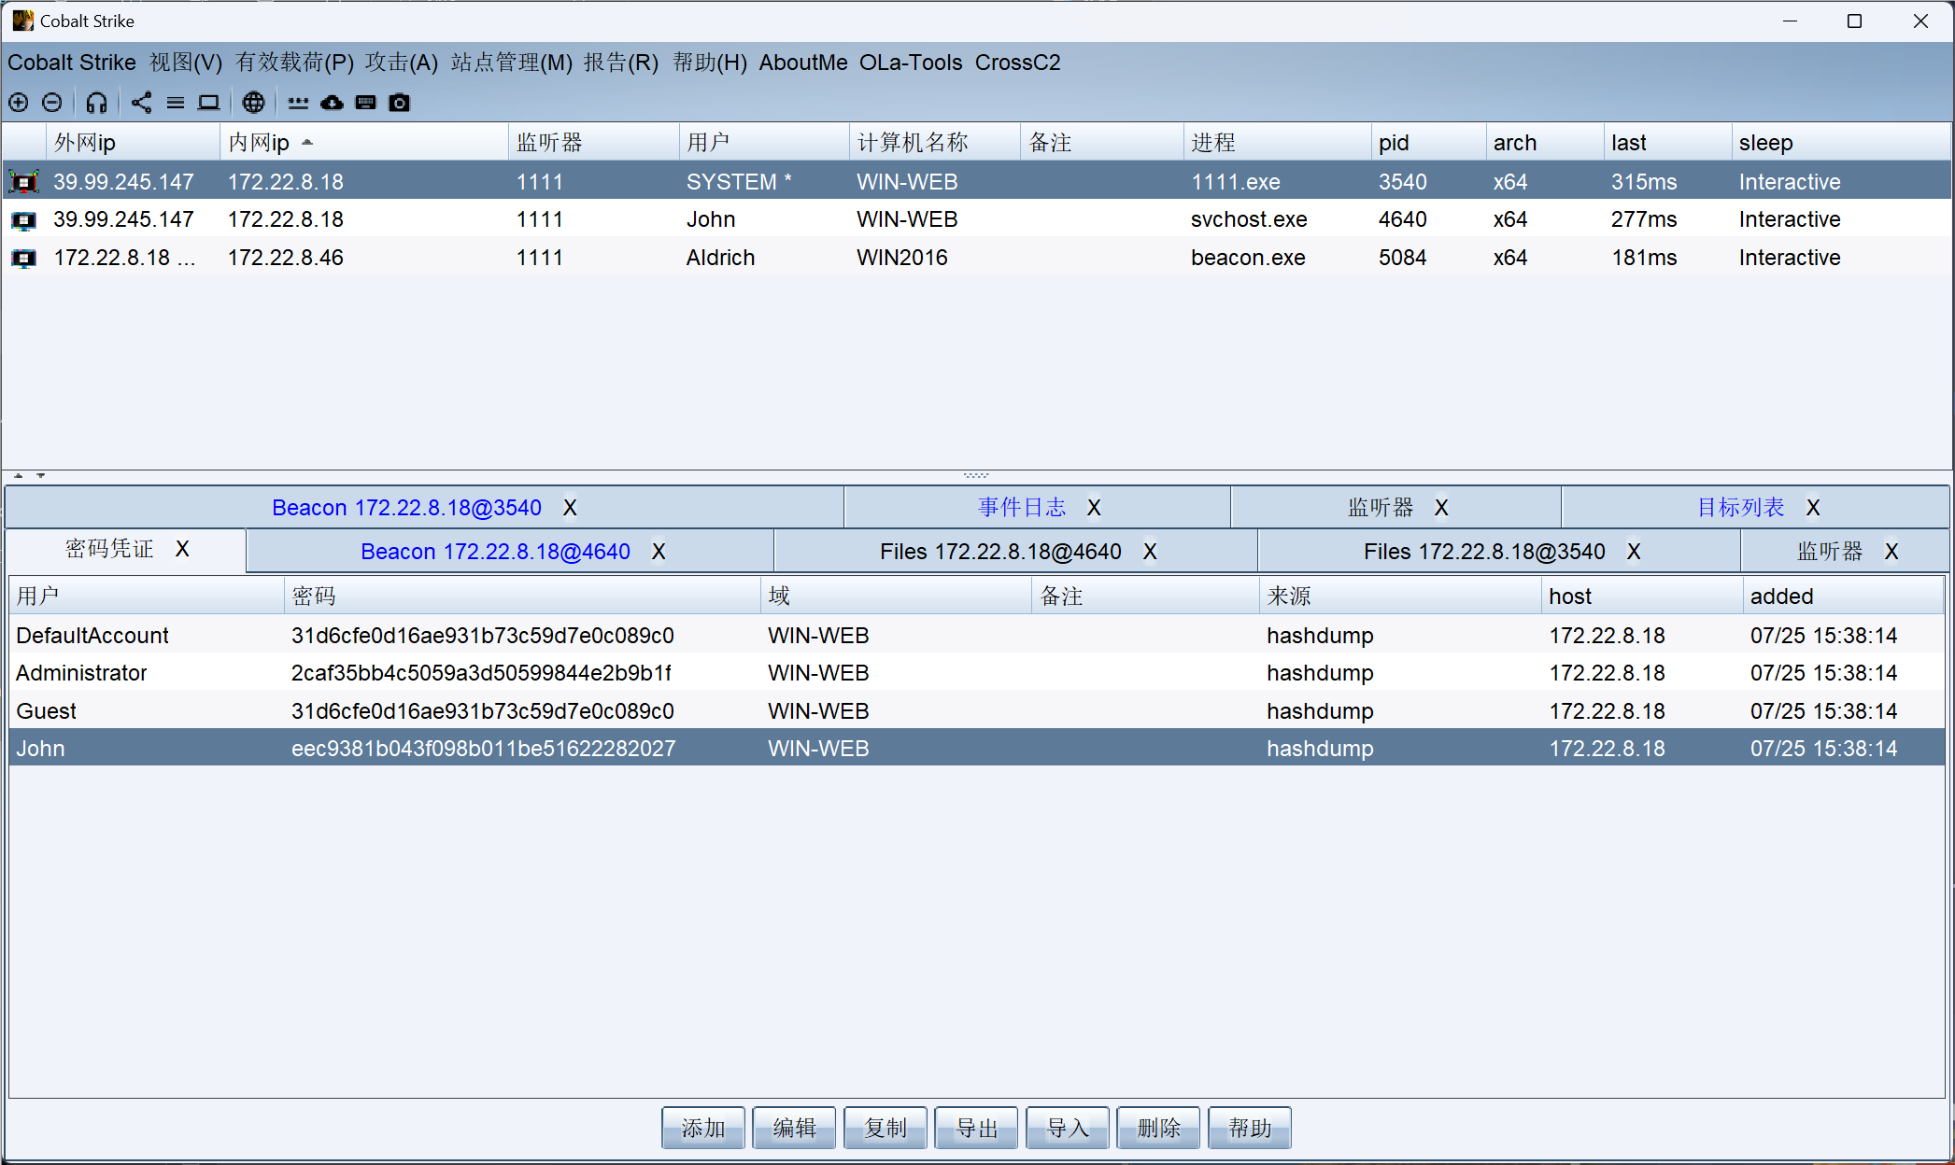Viewport: 1955px width, 1165px height.
Task: Sort sessions by 外网ip column header
Action: coord(133,143)
